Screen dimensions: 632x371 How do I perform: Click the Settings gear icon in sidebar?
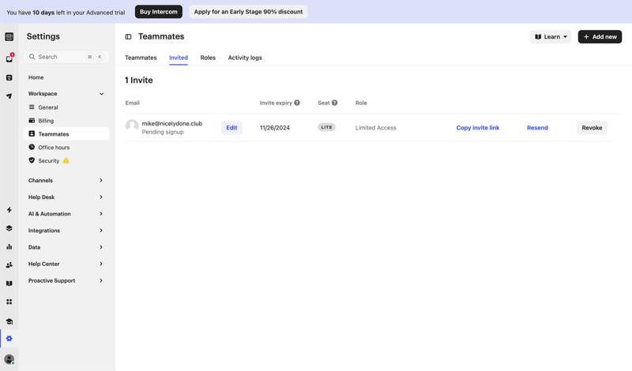pos(9,339)
